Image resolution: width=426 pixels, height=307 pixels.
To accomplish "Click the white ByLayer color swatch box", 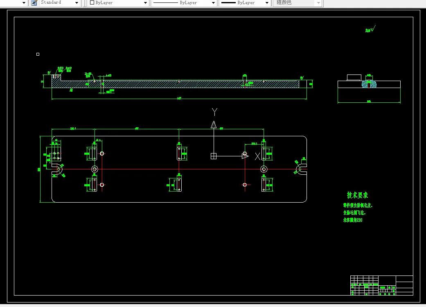I will (x=92, y=3).
